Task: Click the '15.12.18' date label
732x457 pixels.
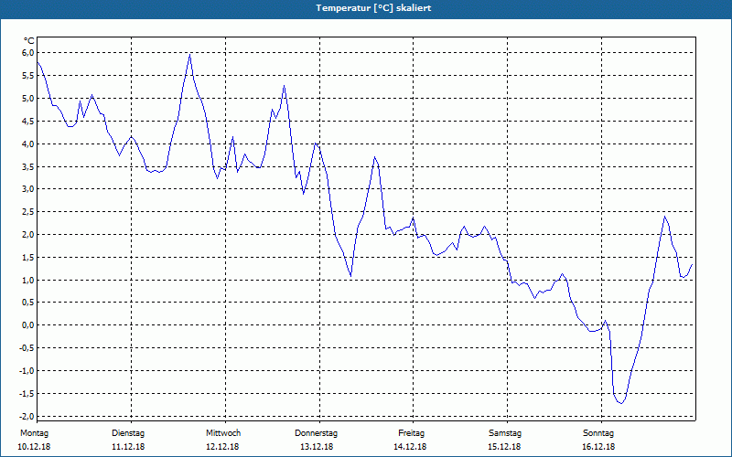Action: (504, 447)
